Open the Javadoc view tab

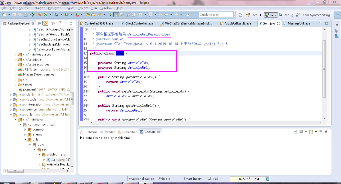[107, 132]
